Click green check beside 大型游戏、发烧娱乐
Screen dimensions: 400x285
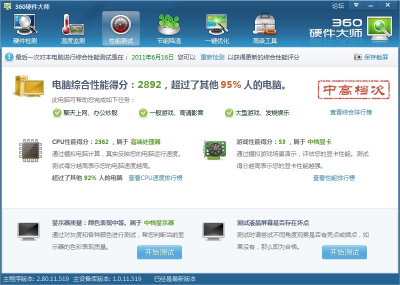pos(229,112)
